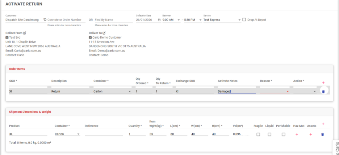
Task: Click the edit icon beside Deliver To
Action: click(104, 33)
